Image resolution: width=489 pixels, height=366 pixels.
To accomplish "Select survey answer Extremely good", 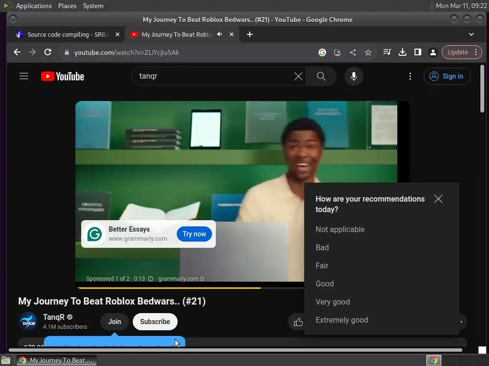I will (342, 320).
